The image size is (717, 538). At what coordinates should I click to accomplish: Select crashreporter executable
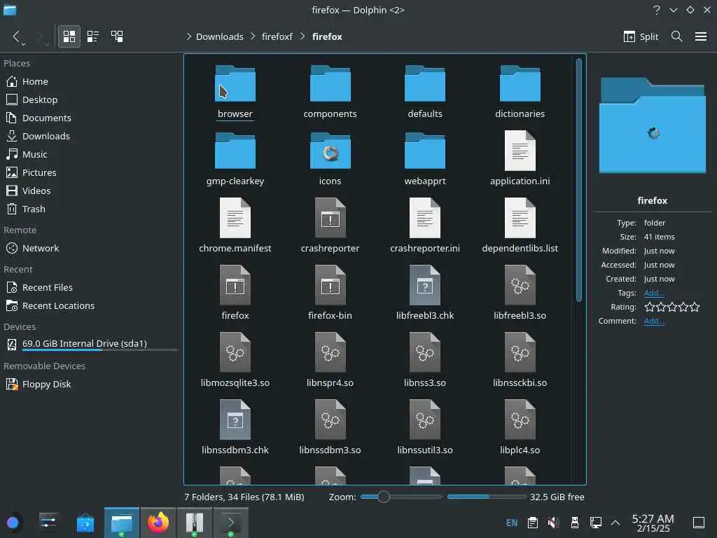point(330,226)
